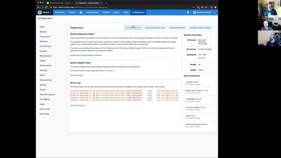Click Collect link under Working Set
Screen dimensions: 281x158
click(202, 58)
